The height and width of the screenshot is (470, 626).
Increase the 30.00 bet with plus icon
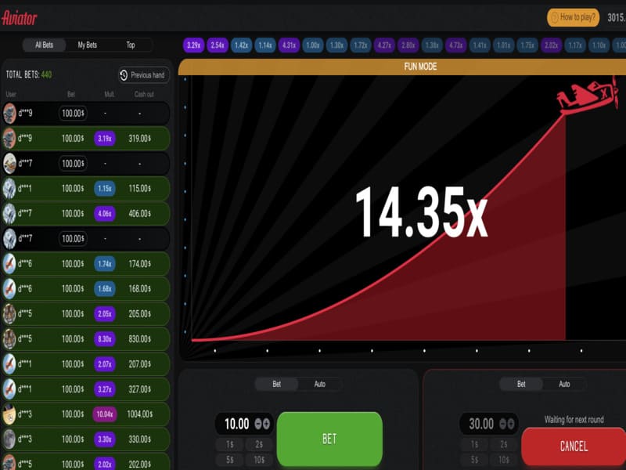511,424
